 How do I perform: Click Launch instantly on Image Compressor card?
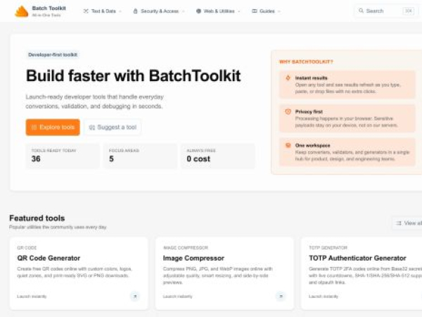[178, 297]
